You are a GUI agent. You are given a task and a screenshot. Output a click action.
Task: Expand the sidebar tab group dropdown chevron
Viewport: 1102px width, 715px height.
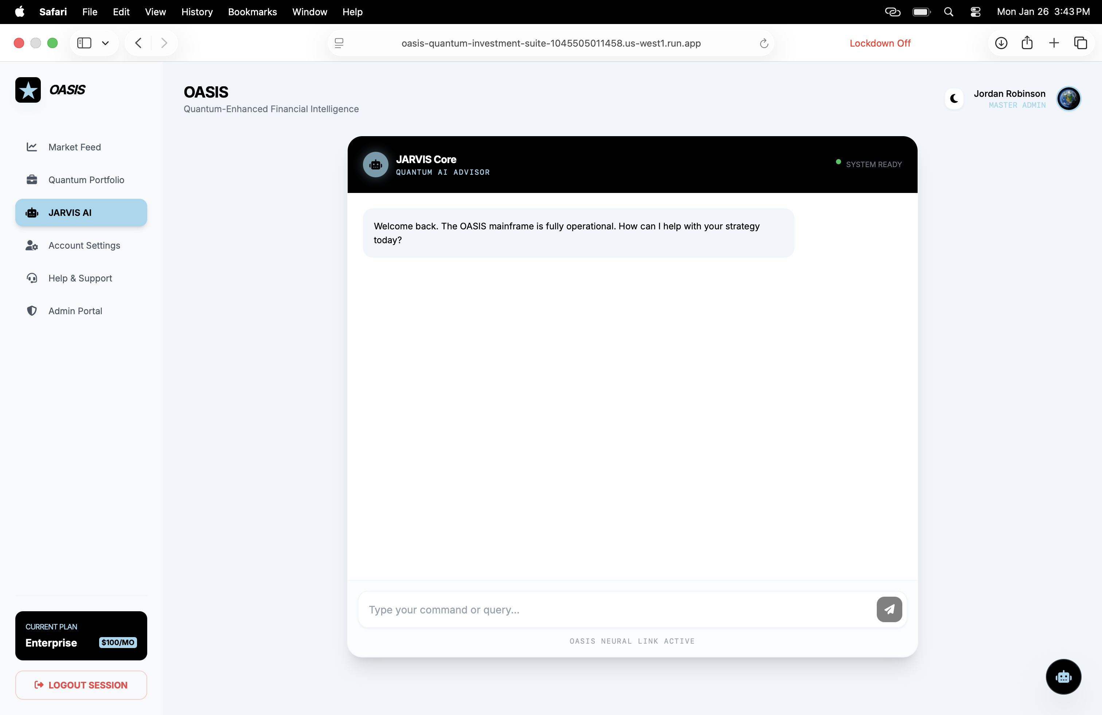click(x=106, y=43)
